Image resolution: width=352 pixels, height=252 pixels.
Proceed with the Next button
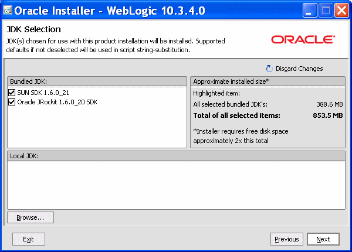[323, 239]
